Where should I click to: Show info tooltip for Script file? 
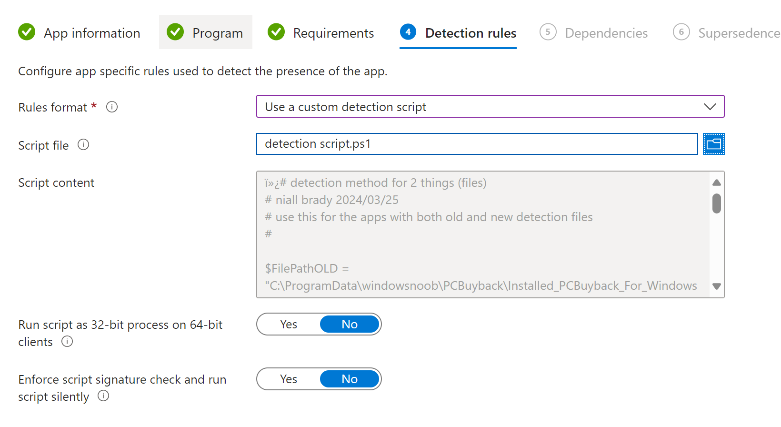point(83,144)
